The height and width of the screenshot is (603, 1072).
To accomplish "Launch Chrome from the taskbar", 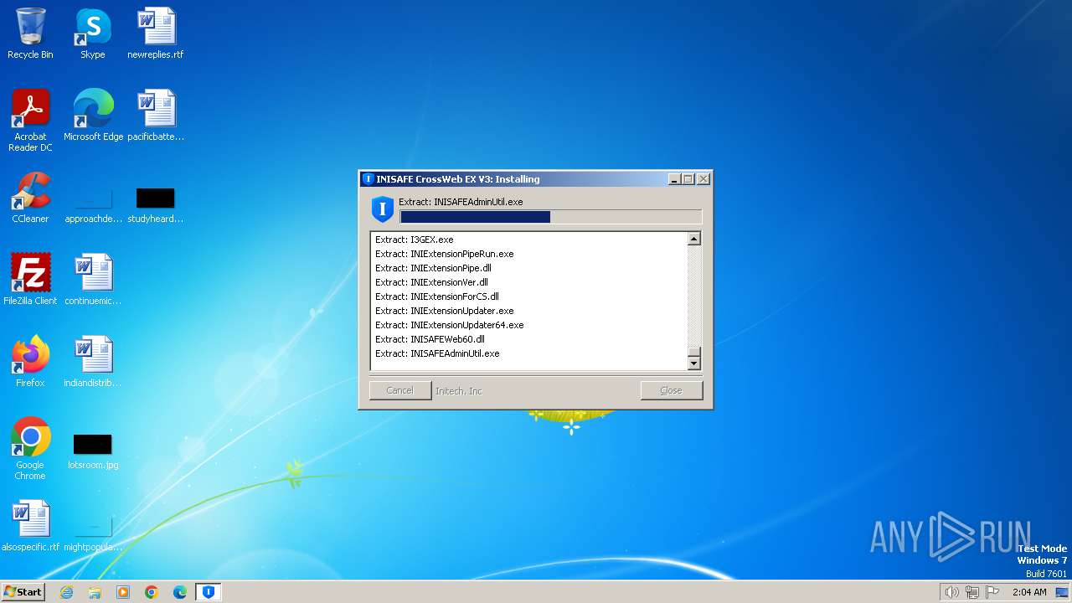I will (152, 592).
